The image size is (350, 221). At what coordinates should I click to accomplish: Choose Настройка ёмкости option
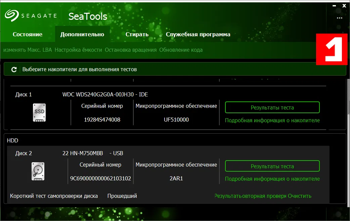coord(78,50)
